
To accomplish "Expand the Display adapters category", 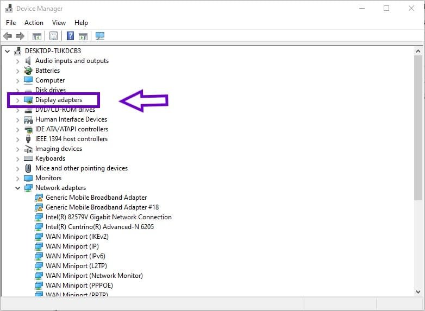I will [17, 100].
